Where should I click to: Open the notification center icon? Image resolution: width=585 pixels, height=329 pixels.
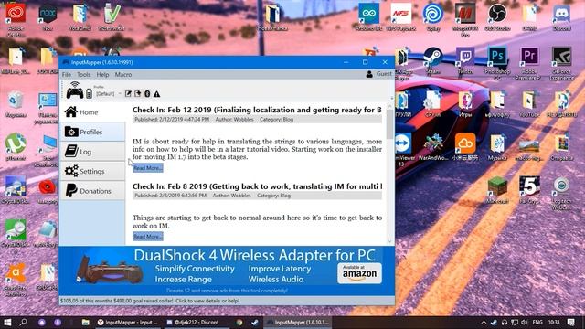click(x=570, y=323)
